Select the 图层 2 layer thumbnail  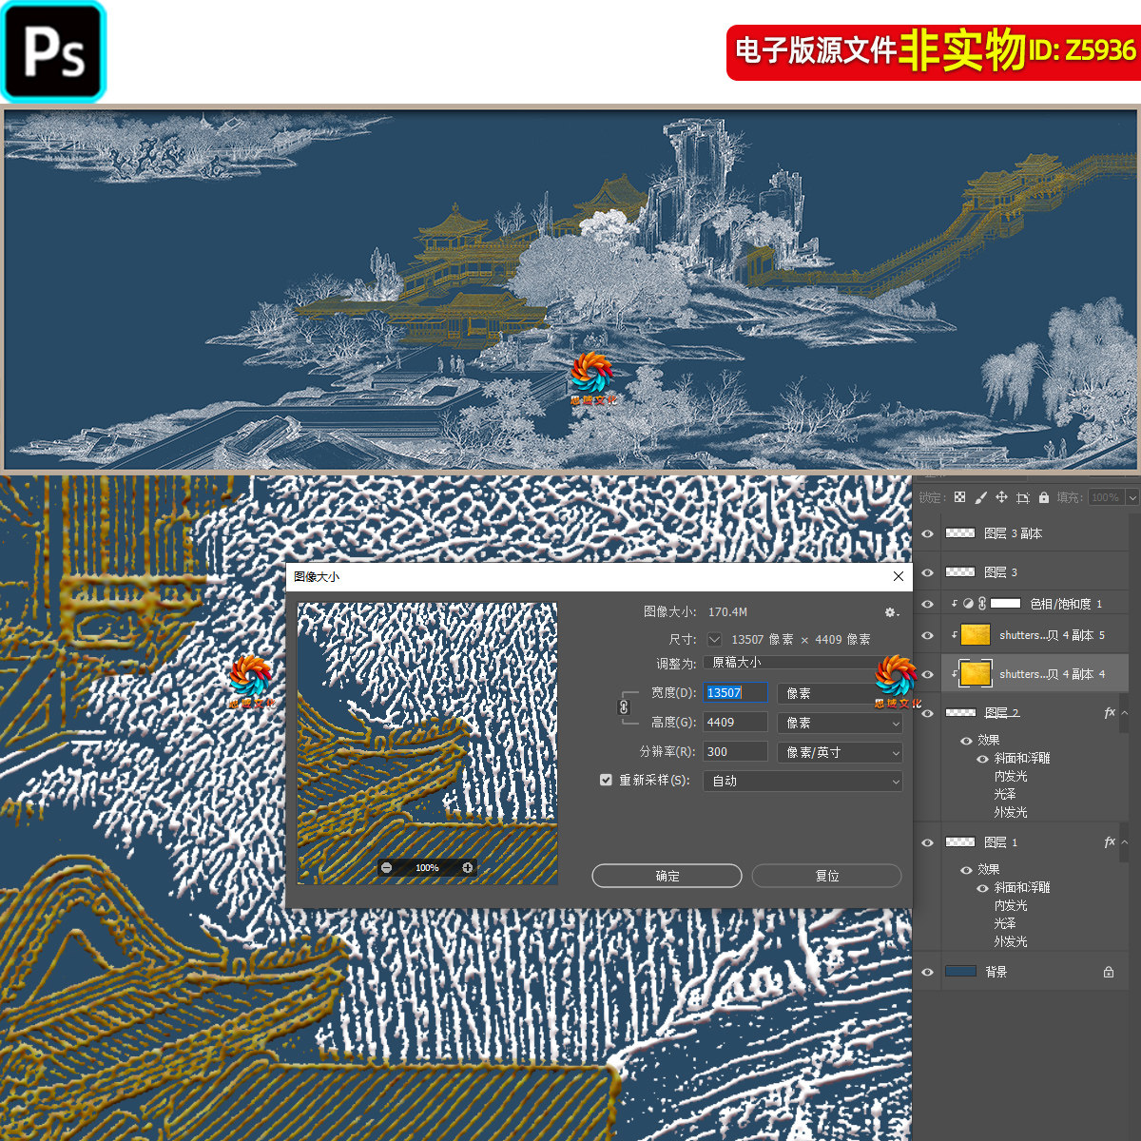(960, 713)
